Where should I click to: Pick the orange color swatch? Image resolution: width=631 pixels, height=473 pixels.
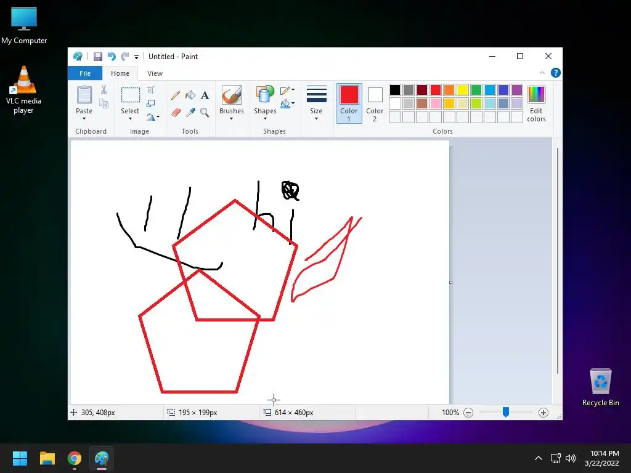[449, 90]
